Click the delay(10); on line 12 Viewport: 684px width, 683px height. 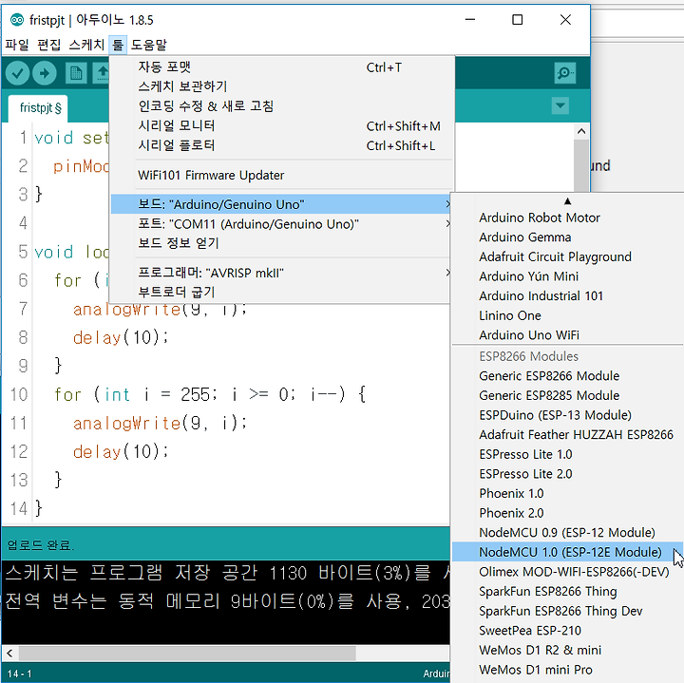pos(120,452)
